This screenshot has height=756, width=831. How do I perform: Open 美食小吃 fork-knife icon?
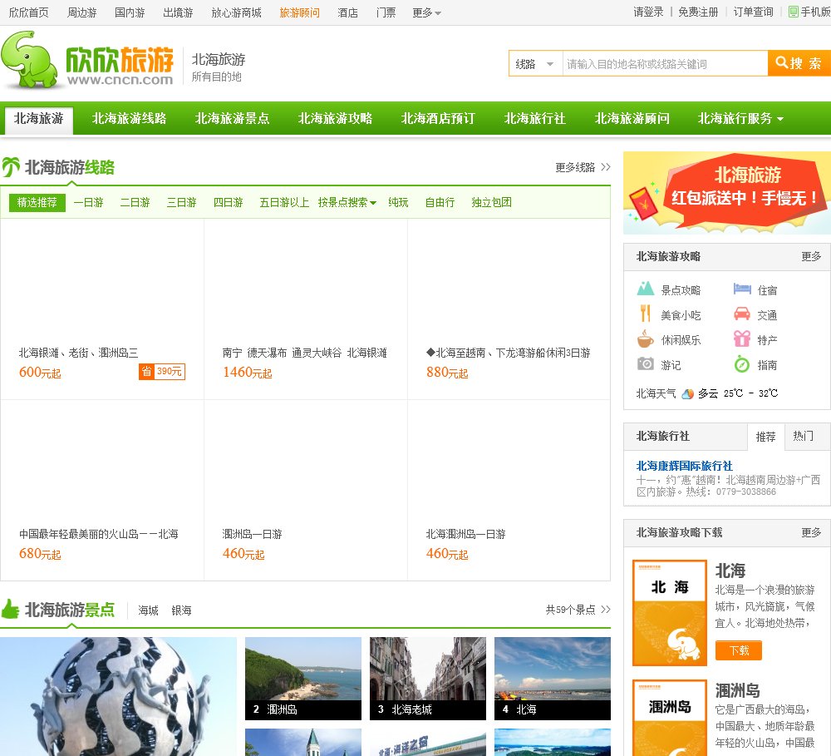pos(645,314)
